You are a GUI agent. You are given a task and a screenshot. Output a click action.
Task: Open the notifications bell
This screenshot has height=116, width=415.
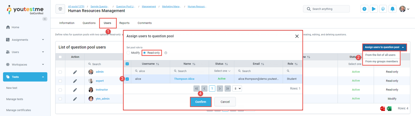pyautogui.click(x=392, y=9)
